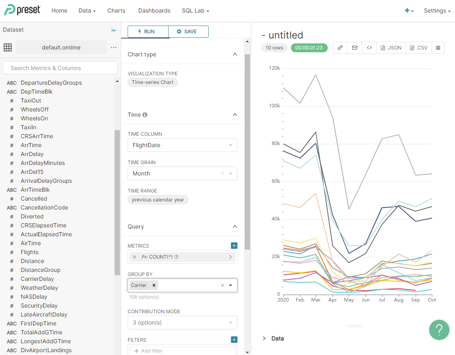
Task: Collapse the Dataset panel with arrow icon
Action: click(114, 30)
